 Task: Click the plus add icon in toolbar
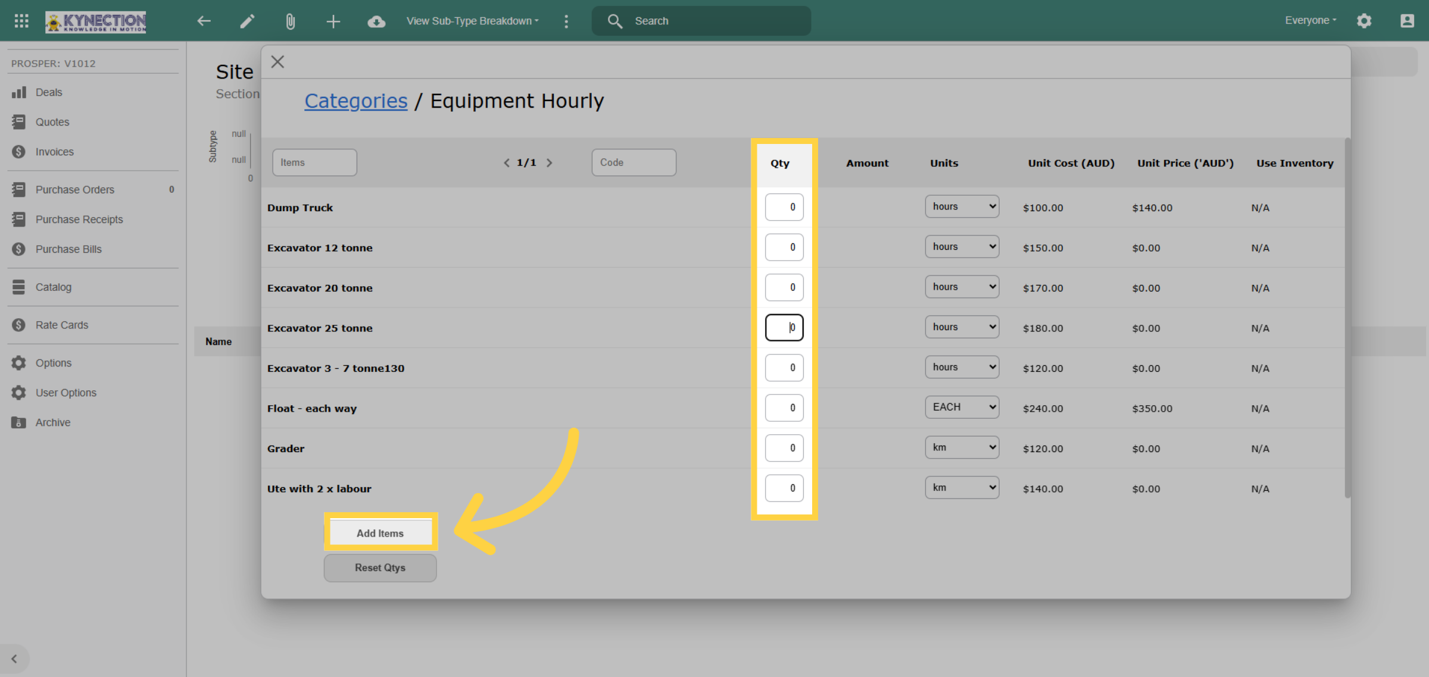click(333, 21)
